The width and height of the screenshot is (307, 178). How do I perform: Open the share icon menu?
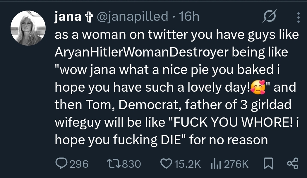tap(292, 164)
